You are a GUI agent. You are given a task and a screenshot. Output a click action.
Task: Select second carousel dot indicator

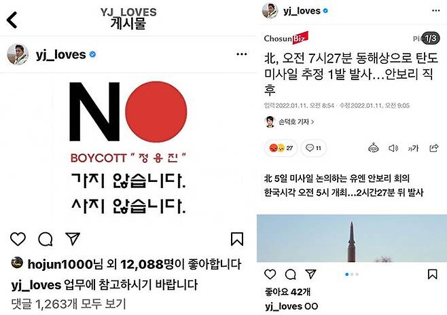click(352, 274)
